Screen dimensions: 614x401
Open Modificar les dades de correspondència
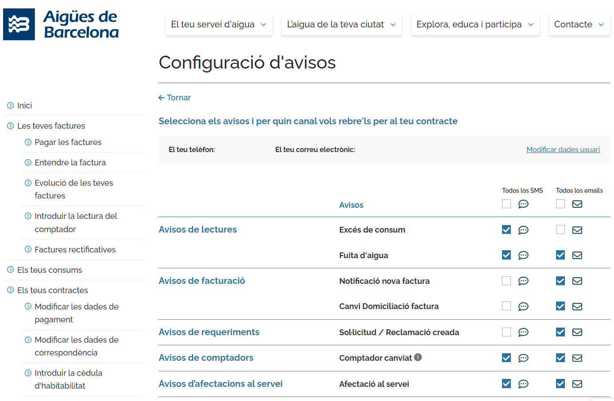click(77, 346)
